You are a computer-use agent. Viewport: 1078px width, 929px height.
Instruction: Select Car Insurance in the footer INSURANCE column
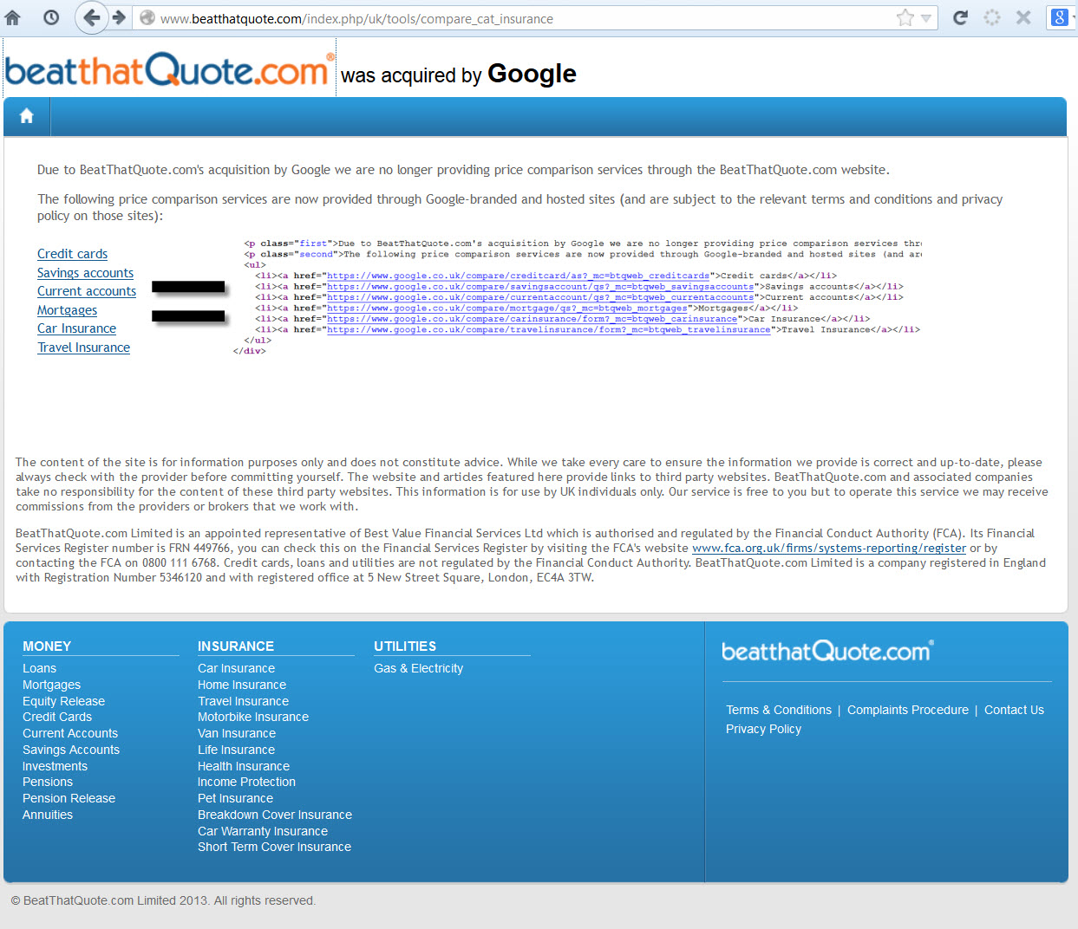coord(236,668)
